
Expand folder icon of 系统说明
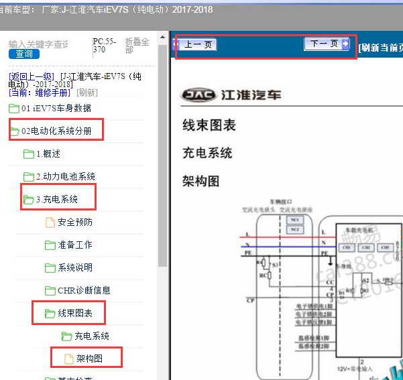pos(50,268)
